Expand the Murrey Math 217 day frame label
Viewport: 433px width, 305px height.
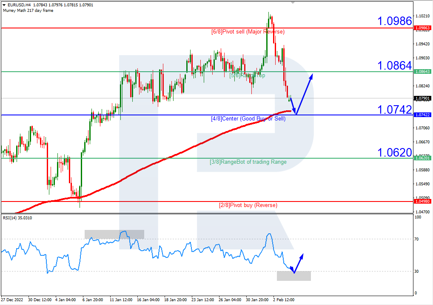point(29,11)
